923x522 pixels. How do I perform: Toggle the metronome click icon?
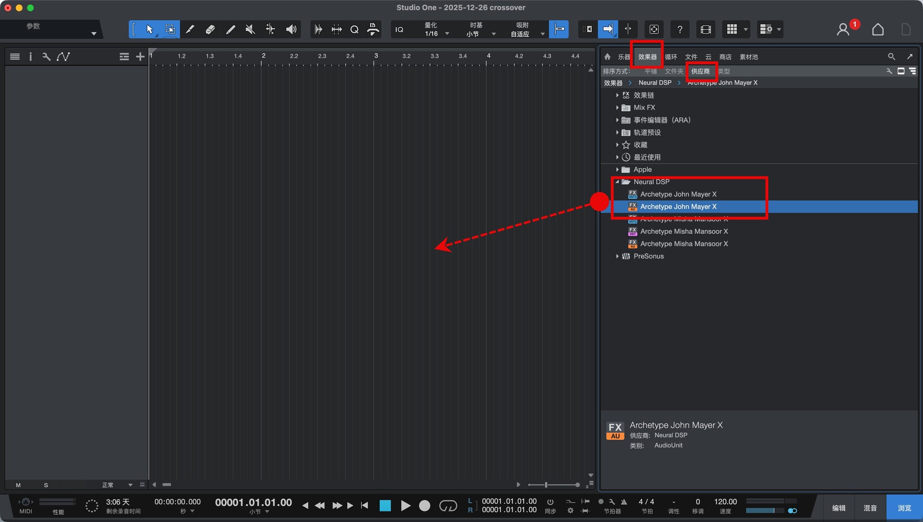pos(624,502)
